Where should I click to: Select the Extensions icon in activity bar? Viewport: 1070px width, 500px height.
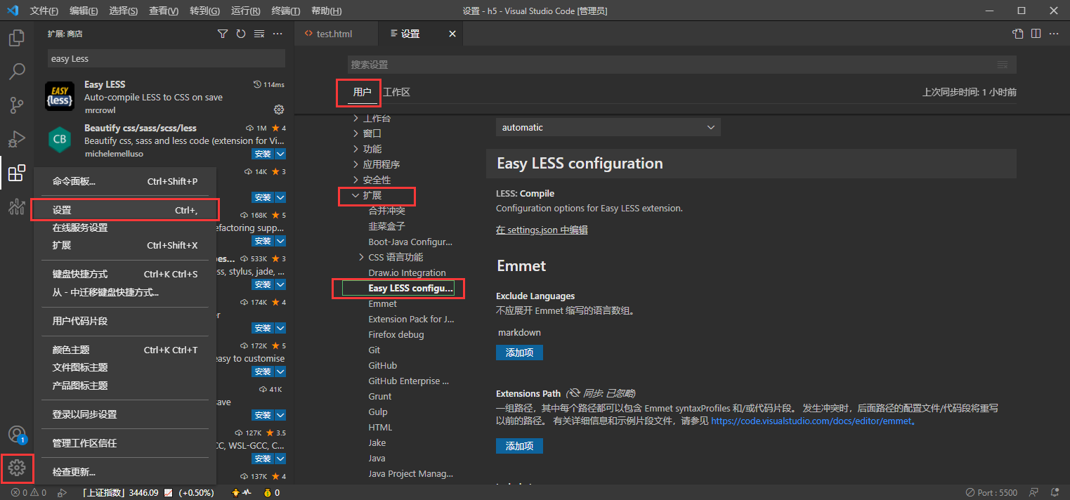click(x=17, y=173)
